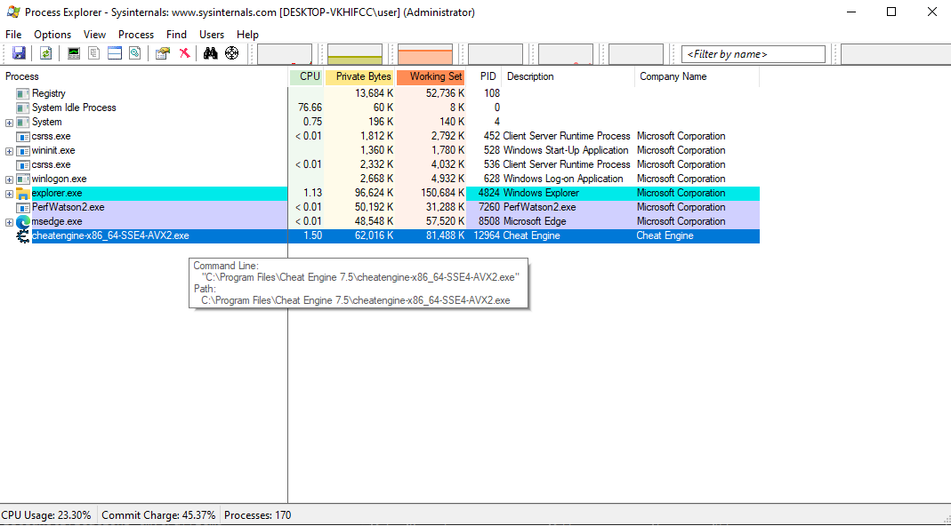This screenshot has width=951, height=526.
Task: Expand the wininit.exe tree node
Action: pyautogui.click(x=9, y=151)
